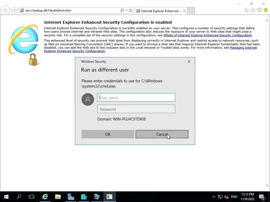Click the Internet Explorer logo with padlock

coord(24,45)
